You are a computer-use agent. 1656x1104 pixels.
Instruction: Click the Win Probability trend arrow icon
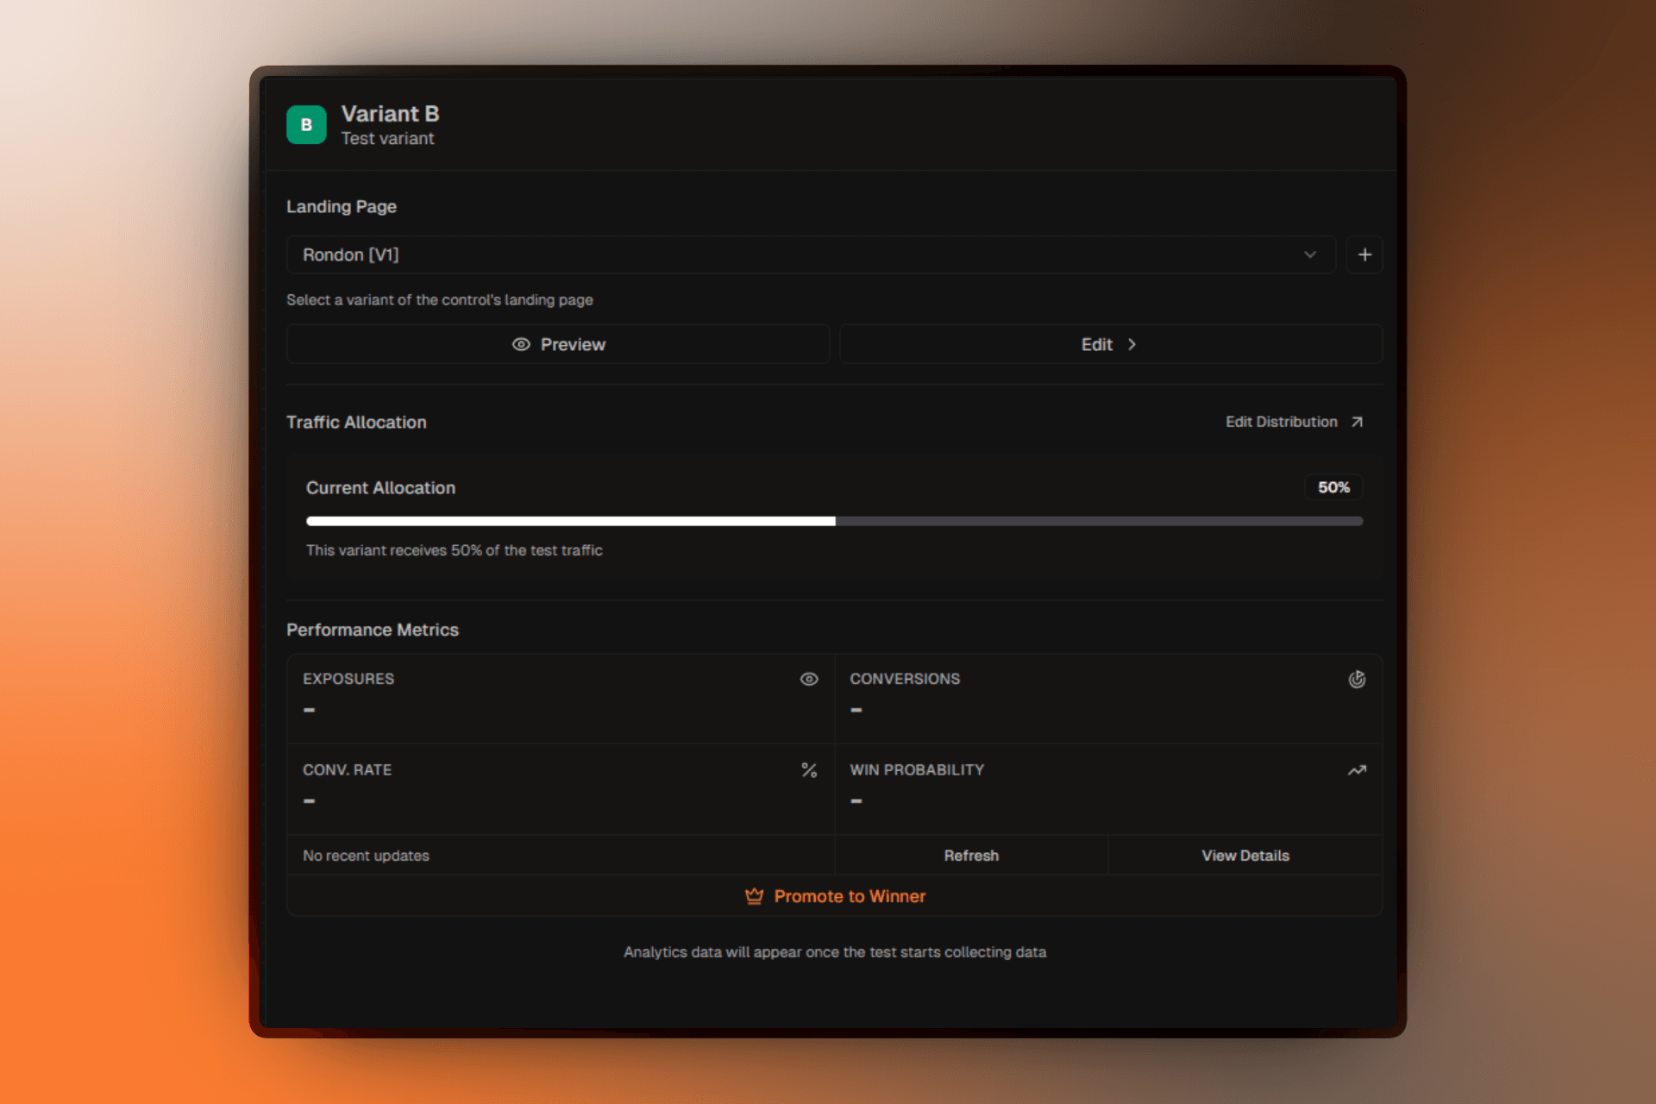(x=1357, y=769)
